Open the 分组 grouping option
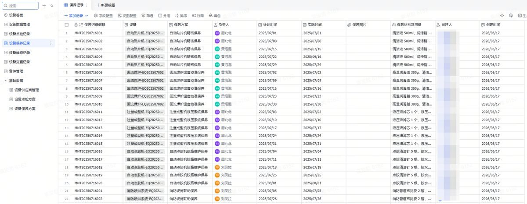 [164, 15]
